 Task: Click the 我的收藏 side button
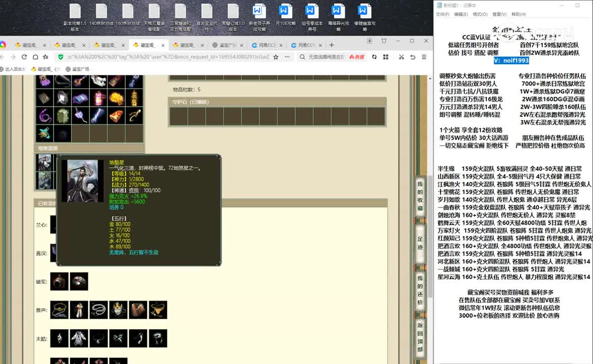[x=420, y=196]
